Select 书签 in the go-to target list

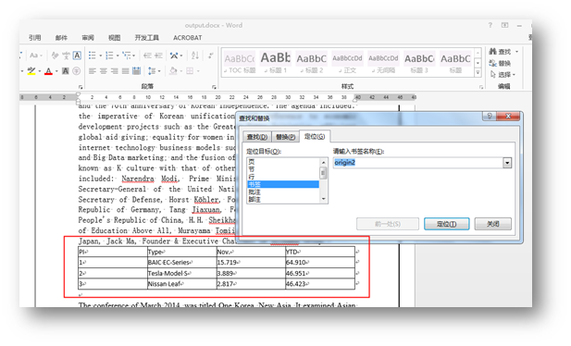tap(282, 184)
